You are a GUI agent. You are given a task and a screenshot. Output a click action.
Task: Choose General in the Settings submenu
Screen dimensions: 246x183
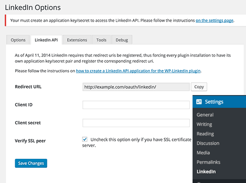pyautogui.click(x=205, y=115)
